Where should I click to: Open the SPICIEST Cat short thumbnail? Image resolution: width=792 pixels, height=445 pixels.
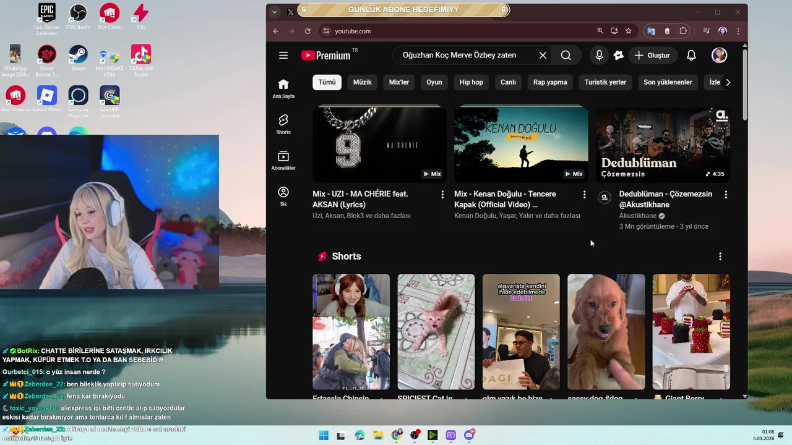(x=436, y=332)
